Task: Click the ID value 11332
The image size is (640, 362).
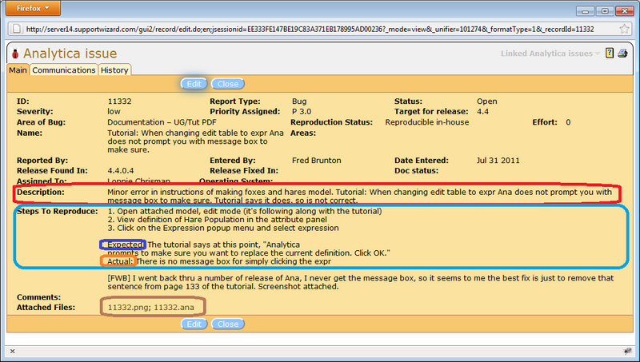Action: 119,101
